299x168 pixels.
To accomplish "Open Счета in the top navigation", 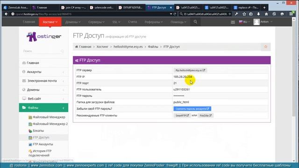I will point(132,22).
